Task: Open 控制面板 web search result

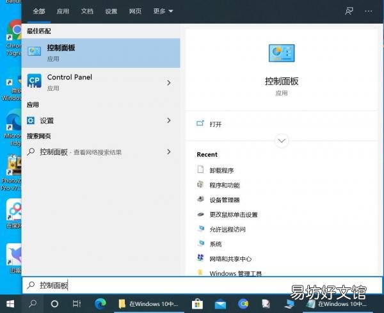Action: (x=101, y=152)
